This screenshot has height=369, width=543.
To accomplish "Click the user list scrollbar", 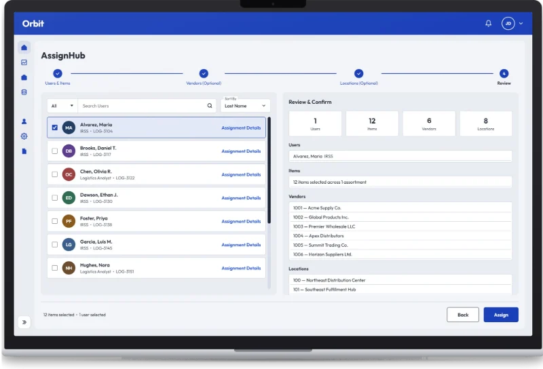I will pyautogui.click(x=269, y=170).
